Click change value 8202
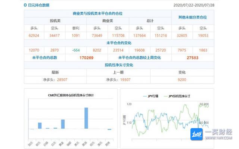Viewport: 239px width, 149px height. tap(97, 50)
